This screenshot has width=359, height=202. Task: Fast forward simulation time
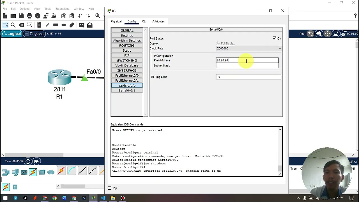36,161
